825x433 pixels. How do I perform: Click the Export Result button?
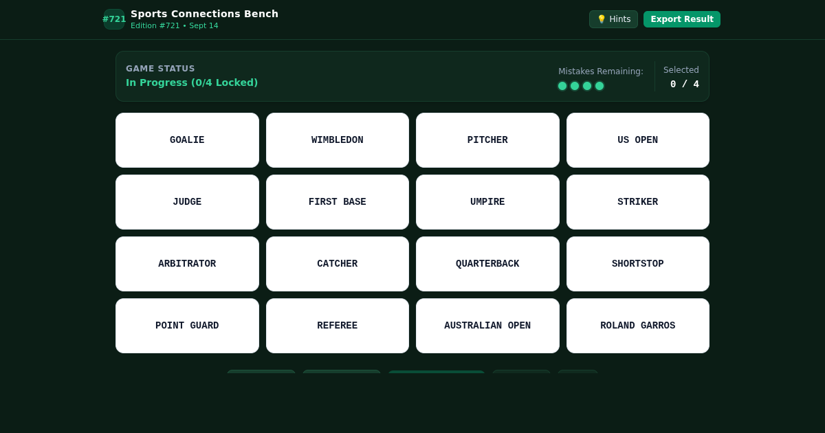pos(682,19)
